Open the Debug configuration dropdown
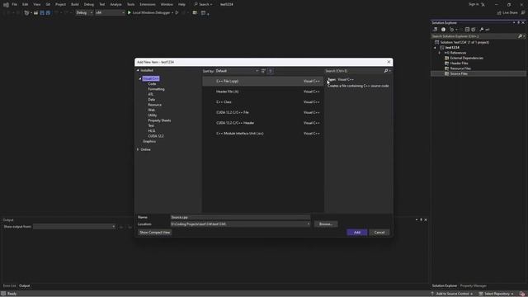The image size is (528, 297). pos(84,13)
